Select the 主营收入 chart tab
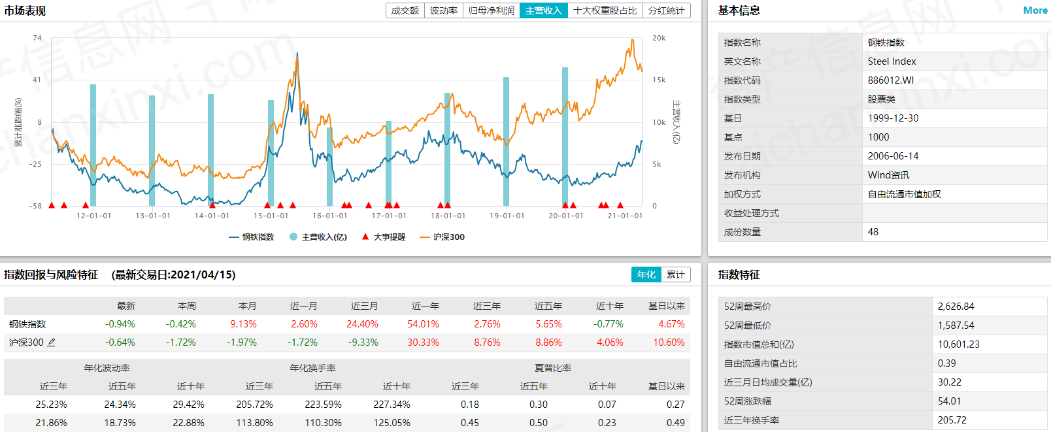The width and height of the screenshot is (1051, 432). [544, 10]
